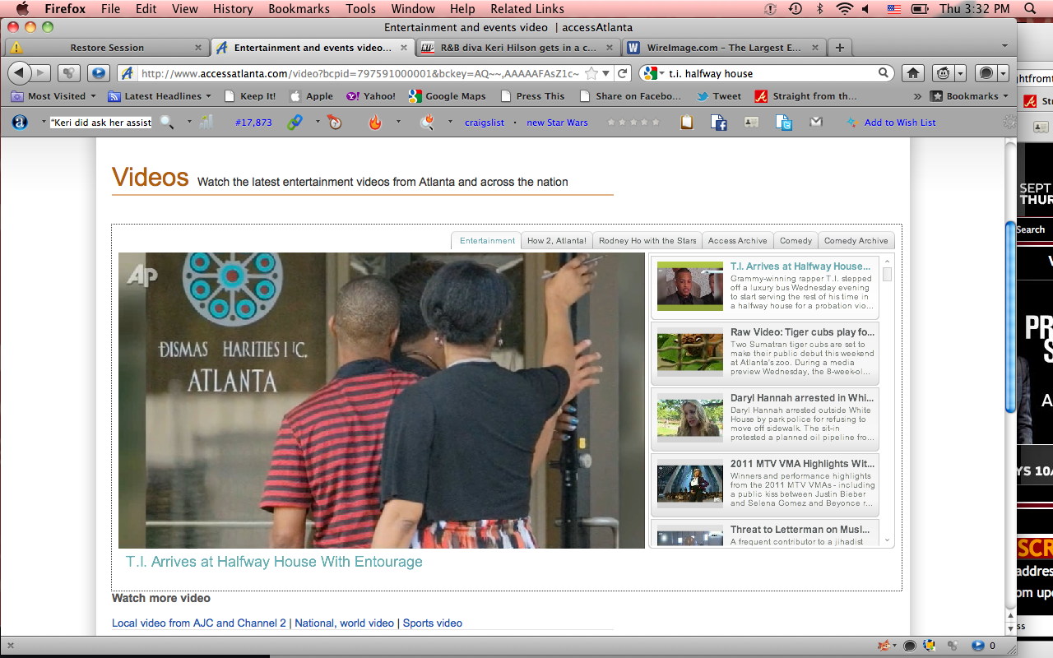1053x658 pixels.
Task: Click the flame Hot Pages icon
Action: [x=375, y=123]
